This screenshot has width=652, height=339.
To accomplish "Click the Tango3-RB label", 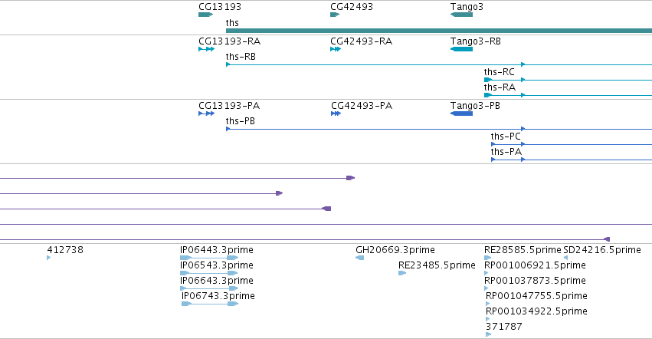I will (476, 41).
